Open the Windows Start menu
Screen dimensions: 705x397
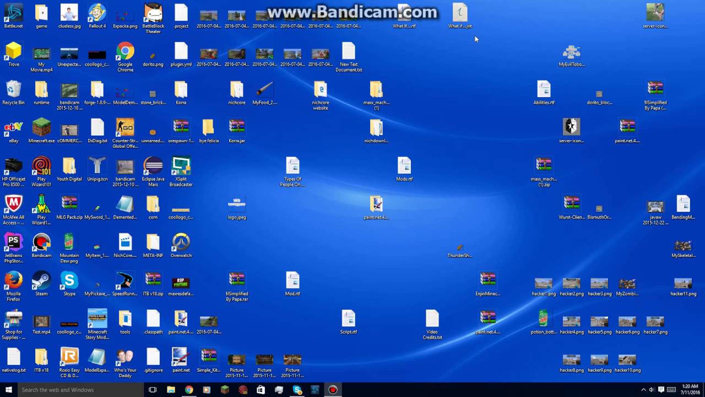(x=8, y=390)
